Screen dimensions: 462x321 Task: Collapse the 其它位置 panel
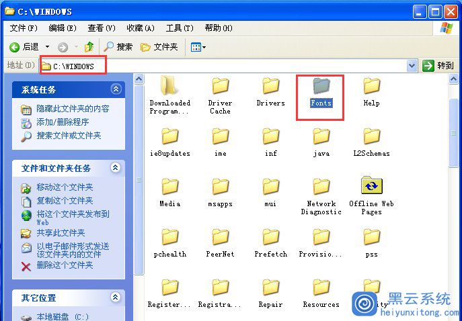coord(115,297)
